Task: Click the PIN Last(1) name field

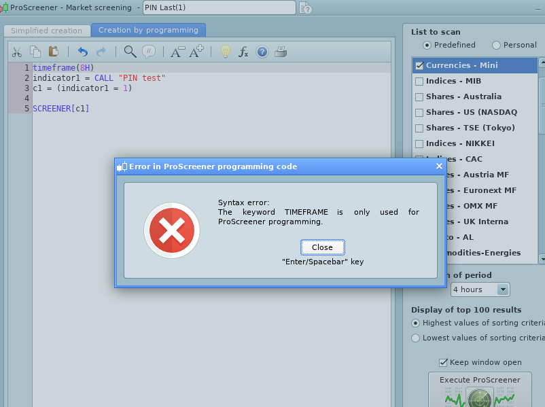Action: pos(219,7)
